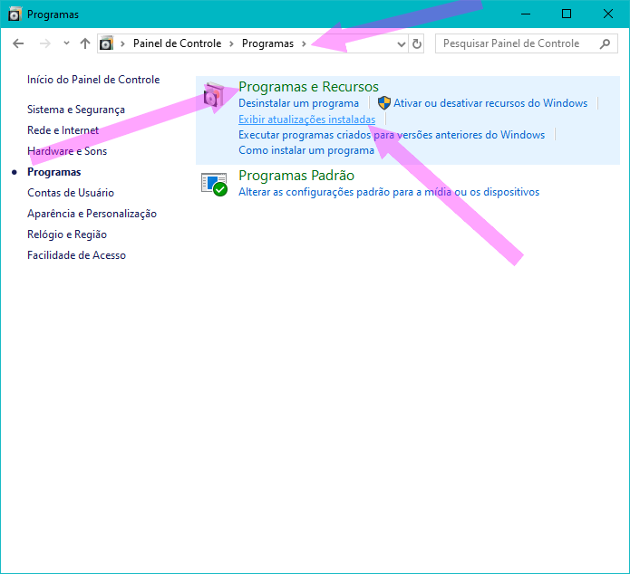The width and height of the screenshot is (630, 574).
Task: Open Relógio e Região category
Action: (67, 234)
